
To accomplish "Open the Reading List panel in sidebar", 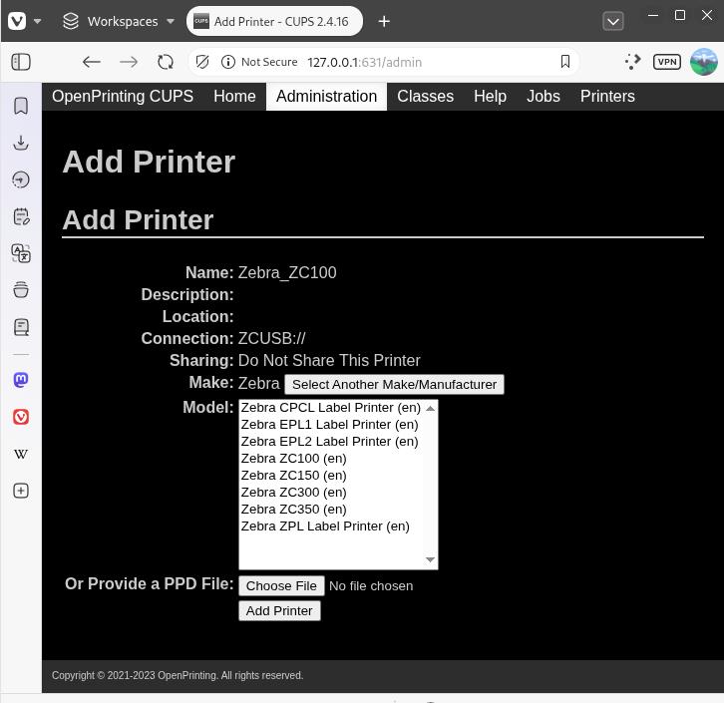I will pyautogui.click(x=21, y=327).
